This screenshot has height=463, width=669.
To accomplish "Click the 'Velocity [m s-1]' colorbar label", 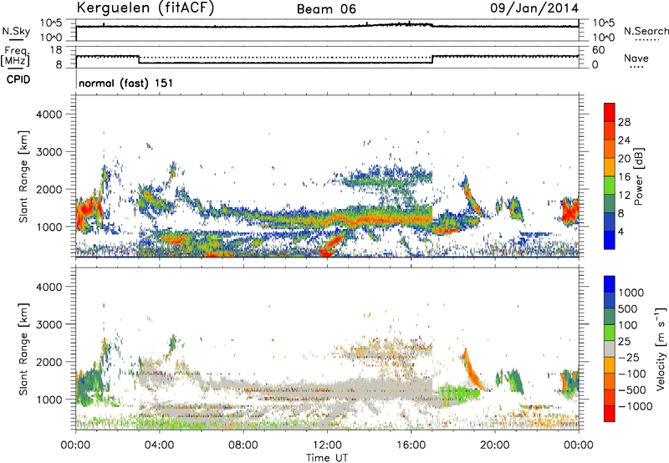I will pyautogui.click(x=661, y=349).
